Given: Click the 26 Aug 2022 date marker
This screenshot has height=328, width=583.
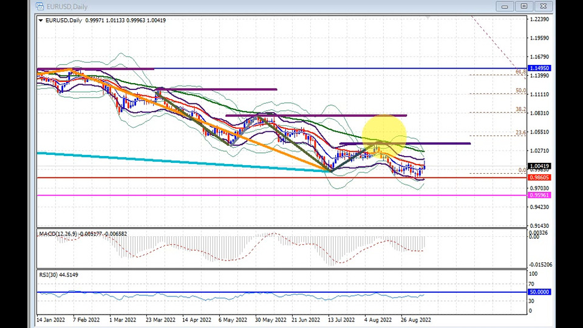Looking at the screenshot, I should (416, 319).
